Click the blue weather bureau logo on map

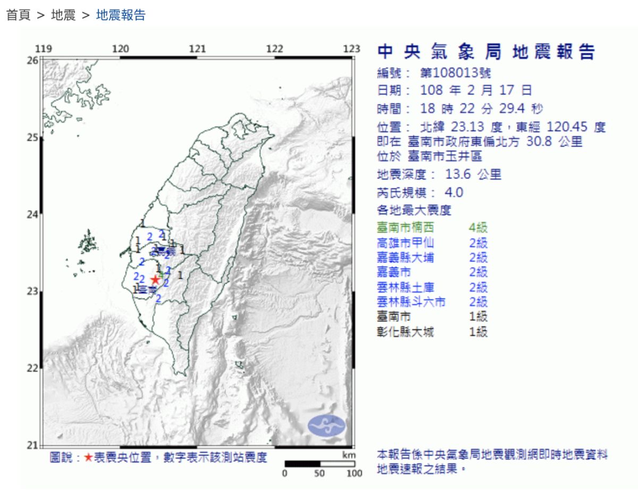tap(326, 425)
